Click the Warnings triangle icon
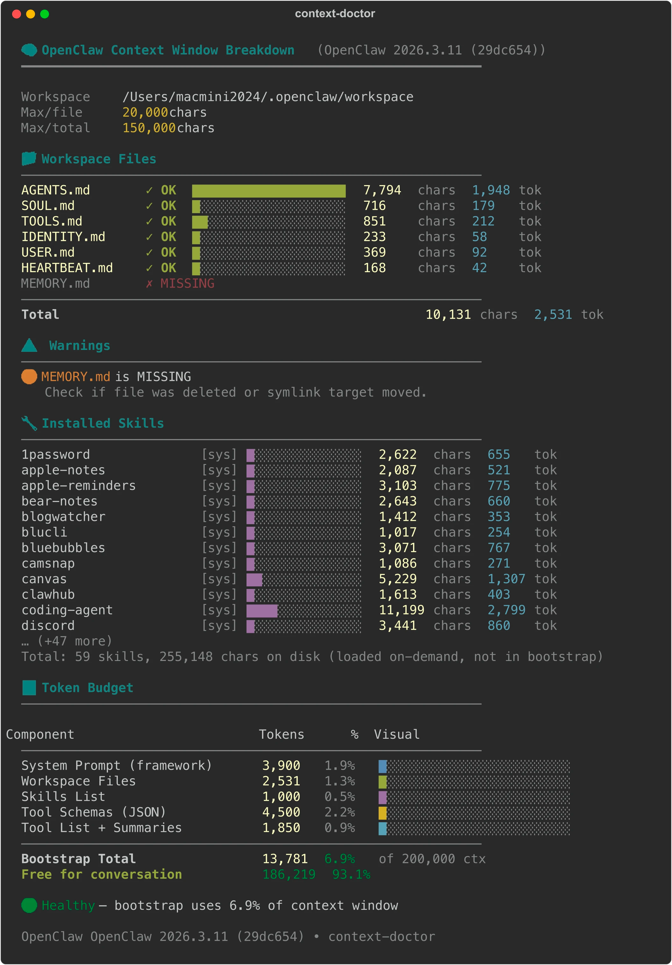Screen dimensions: 672x965 pos(29,345)
